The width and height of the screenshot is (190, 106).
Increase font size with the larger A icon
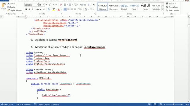coord(47,5)
